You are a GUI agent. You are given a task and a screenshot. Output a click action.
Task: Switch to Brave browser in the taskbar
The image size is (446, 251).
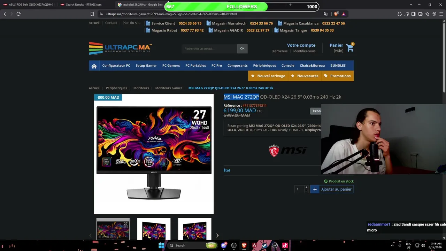(244, 245)
